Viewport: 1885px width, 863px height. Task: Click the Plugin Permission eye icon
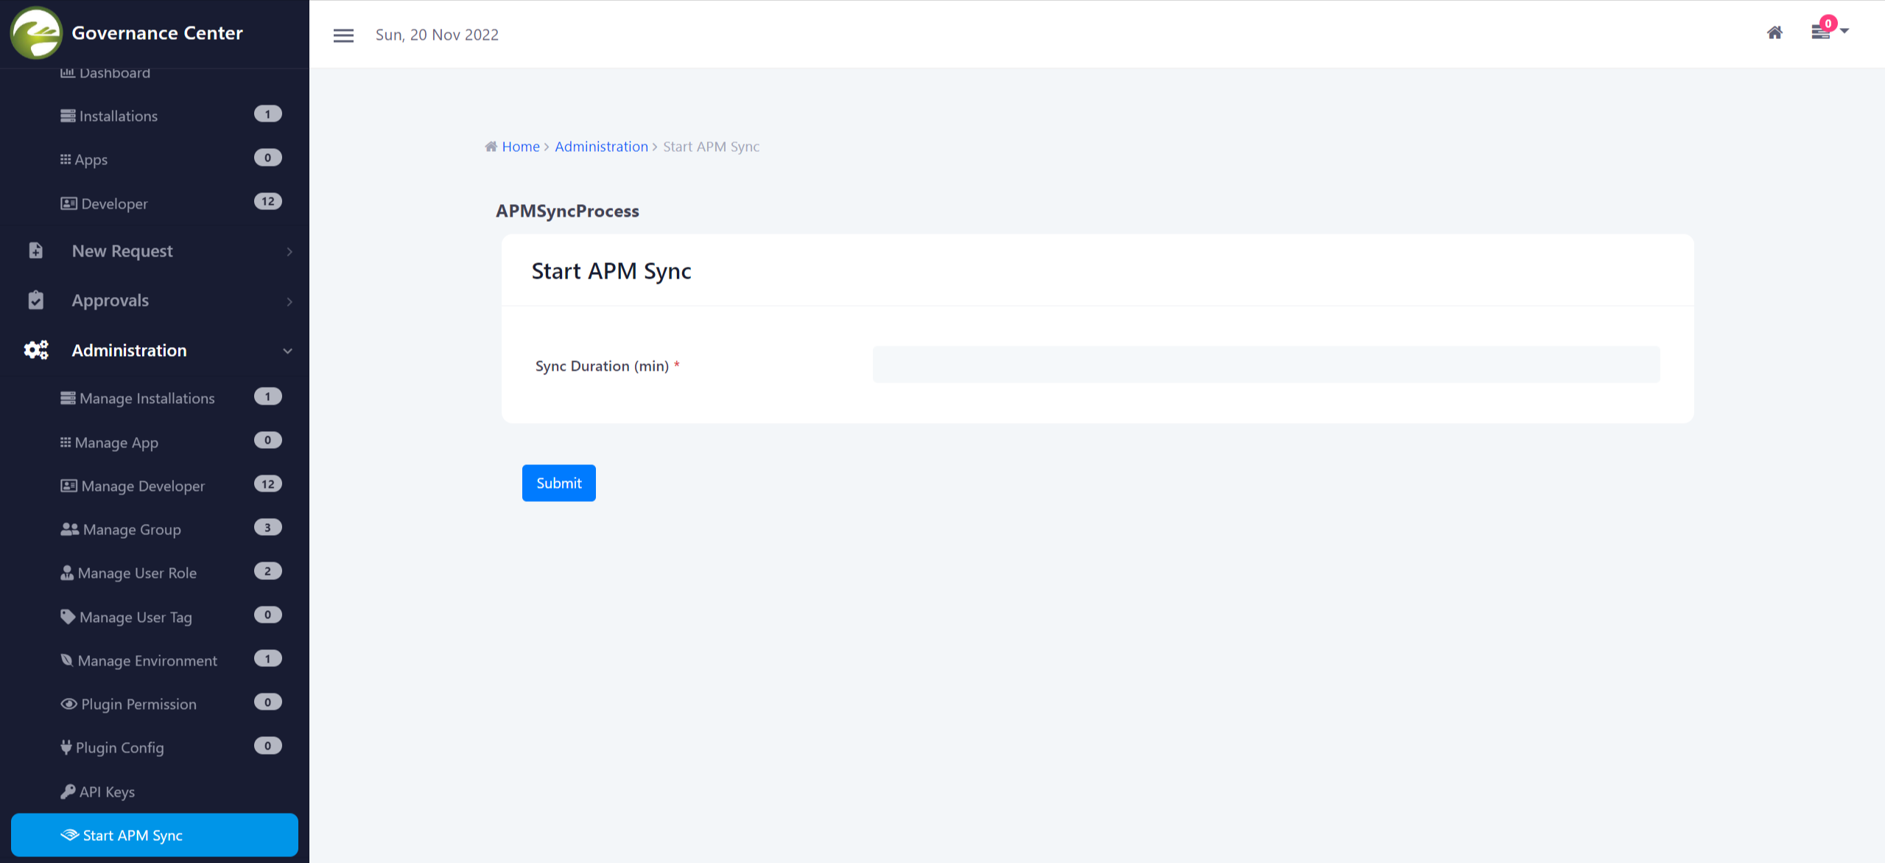pos(69,704)
